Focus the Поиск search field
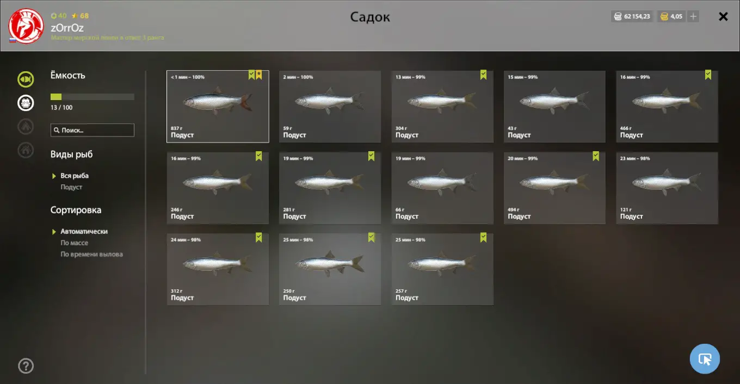This screenshot has width=740, height=384. (x=92, y=130)
